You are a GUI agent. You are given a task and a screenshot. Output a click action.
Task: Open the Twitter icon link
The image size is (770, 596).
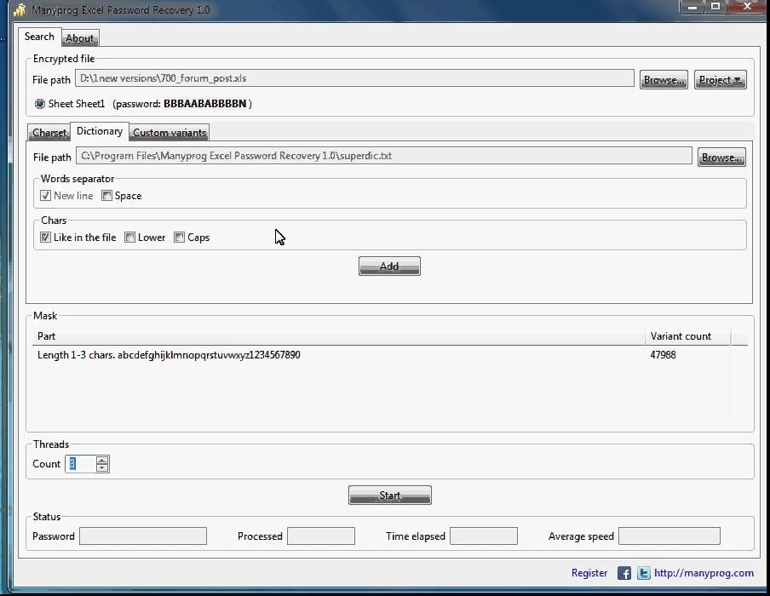coord(644,573)
